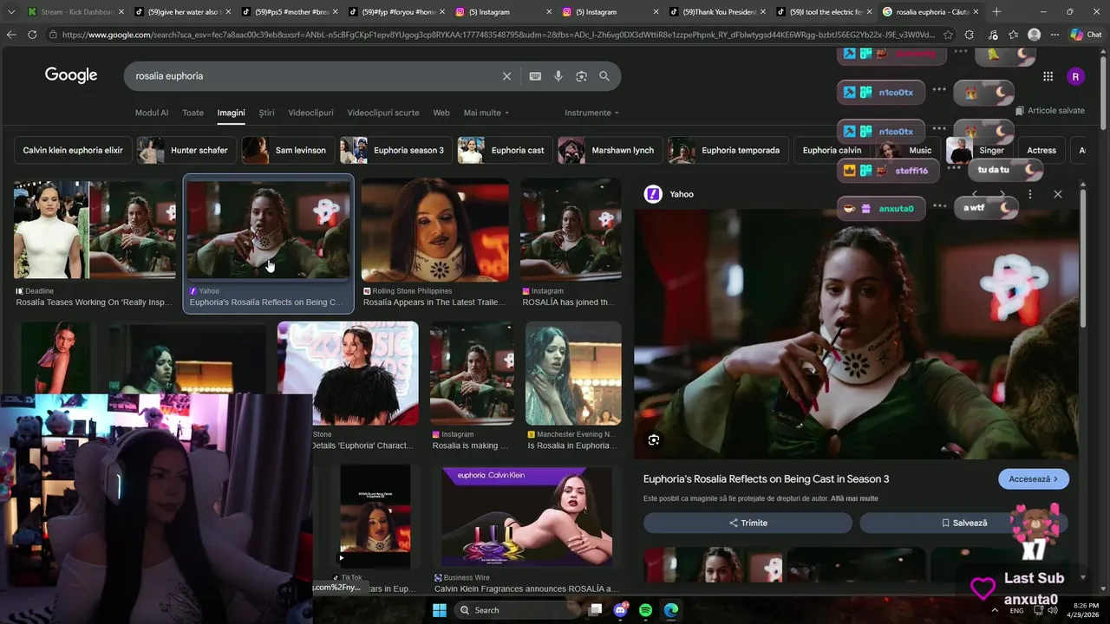The height and width of the screenshot is (624, 1110).
Task: Click the magnifier search submit icon
Action: [604, 76]
